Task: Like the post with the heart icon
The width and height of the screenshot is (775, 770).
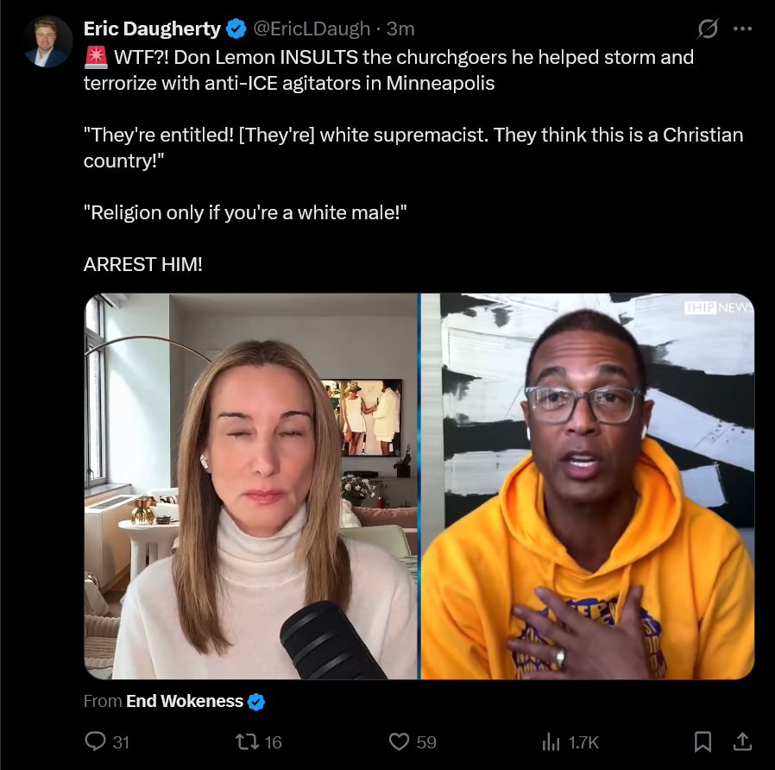Action: point(399,742)
